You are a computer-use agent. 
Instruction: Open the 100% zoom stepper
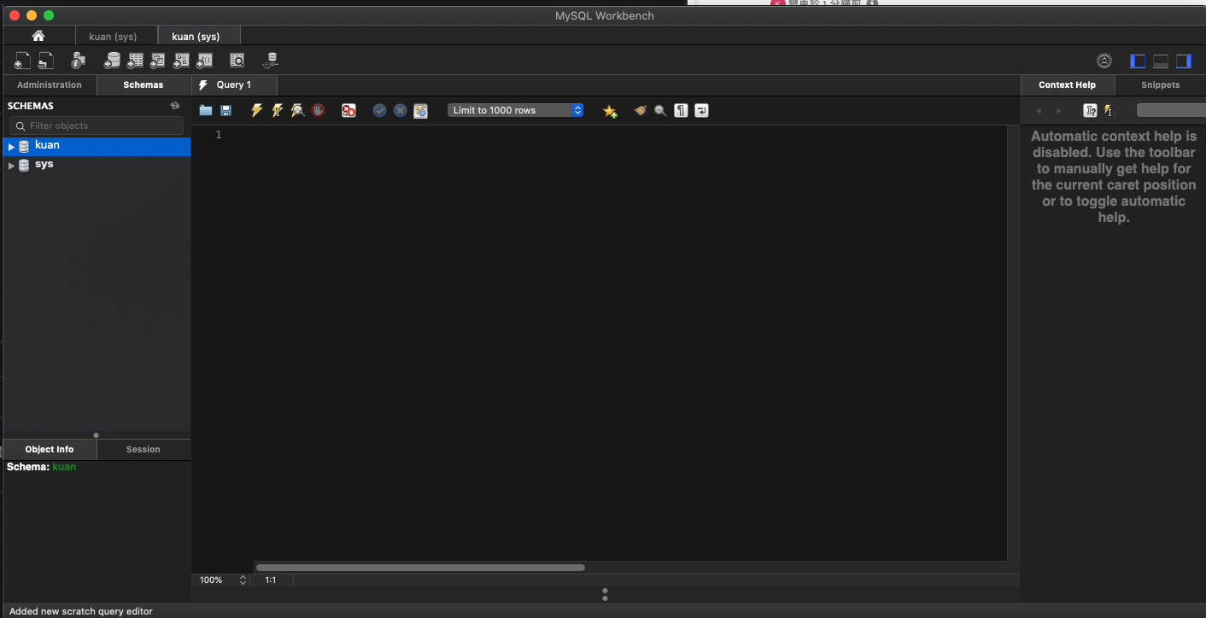[x=243, y=580]
